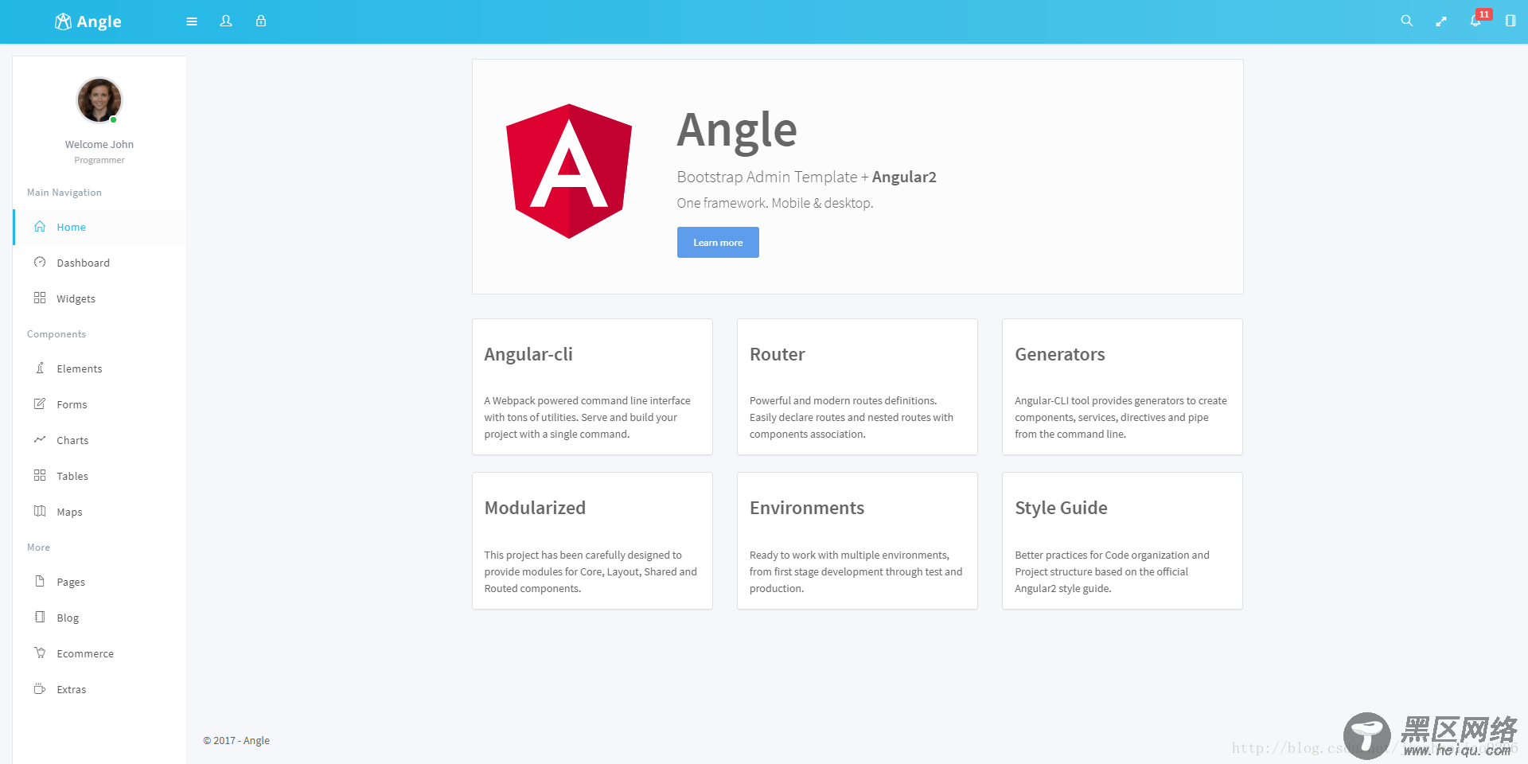The height and width of the screenshot is (764, 1528).
Task: Click the Elements chemistry icon
Action: 40,368
